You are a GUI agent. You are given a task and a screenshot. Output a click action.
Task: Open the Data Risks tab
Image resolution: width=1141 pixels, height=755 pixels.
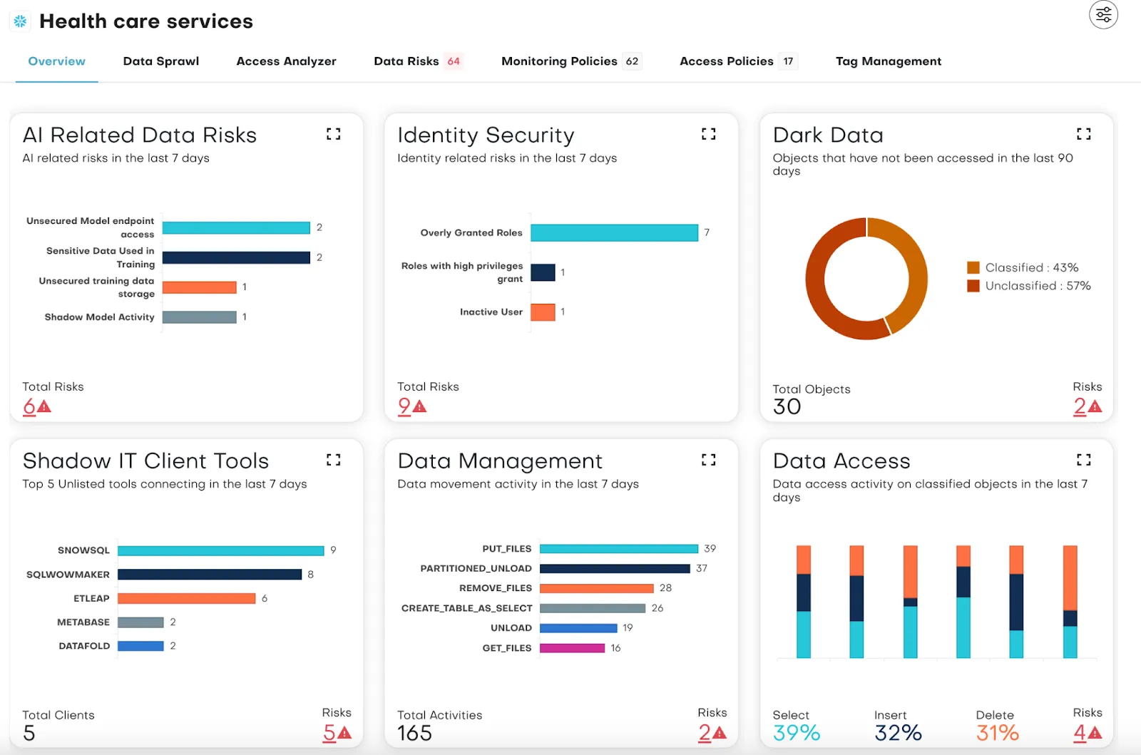(x=407, y=61)
